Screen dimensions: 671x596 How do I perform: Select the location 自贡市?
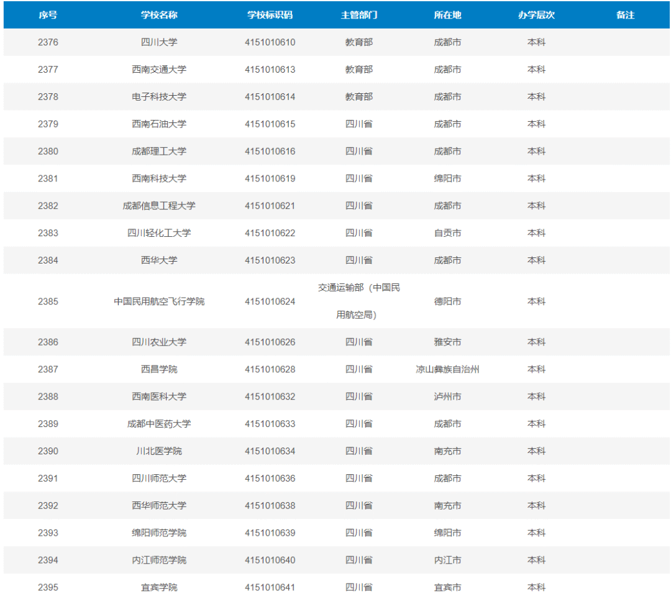[447, 233]
